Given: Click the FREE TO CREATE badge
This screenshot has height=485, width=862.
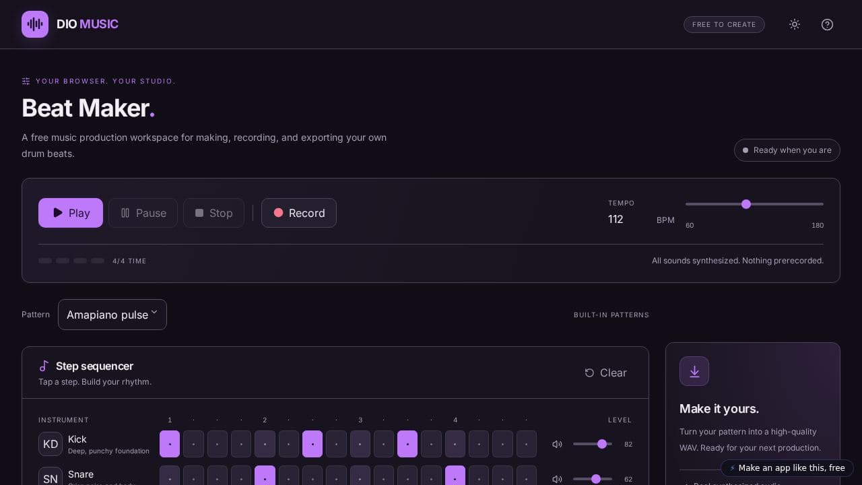Looking at the screenshot, I should pyautogui.click(x=724, y=24).
